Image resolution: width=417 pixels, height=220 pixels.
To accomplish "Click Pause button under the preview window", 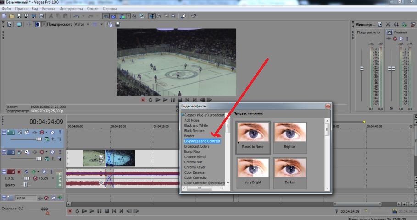I will tap(172, 100).
